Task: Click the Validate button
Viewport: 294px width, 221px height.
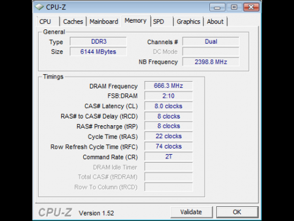Action: coord(191,212)
